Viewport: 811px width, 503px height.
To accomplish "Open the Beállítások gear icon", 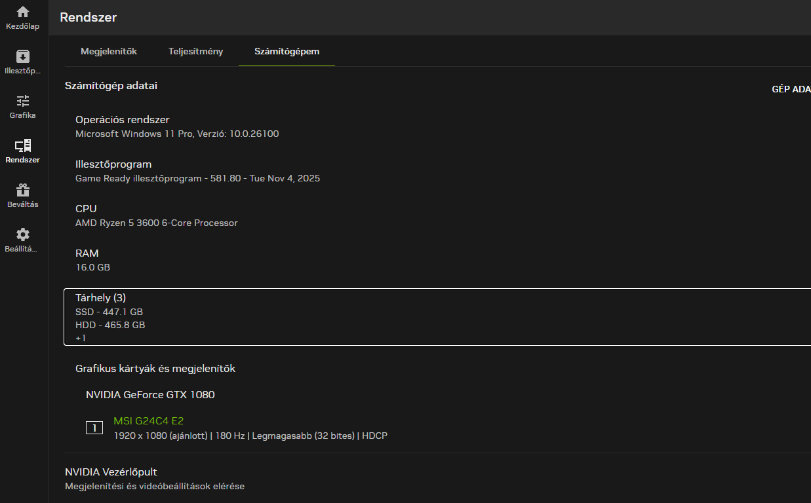I will [23, 235].
